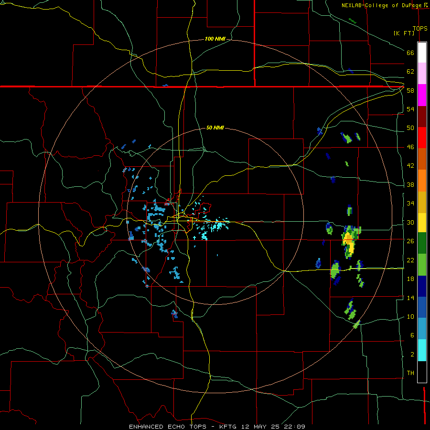The image size is (430, 430).
Task: Select the dark red legend band
Action: (422, 117)
